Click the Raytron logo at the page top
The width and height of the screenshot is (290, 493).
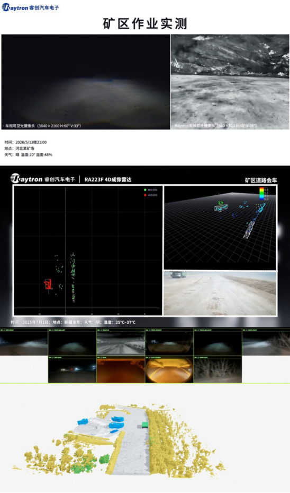pyautogui.click(x=30, y=7)
